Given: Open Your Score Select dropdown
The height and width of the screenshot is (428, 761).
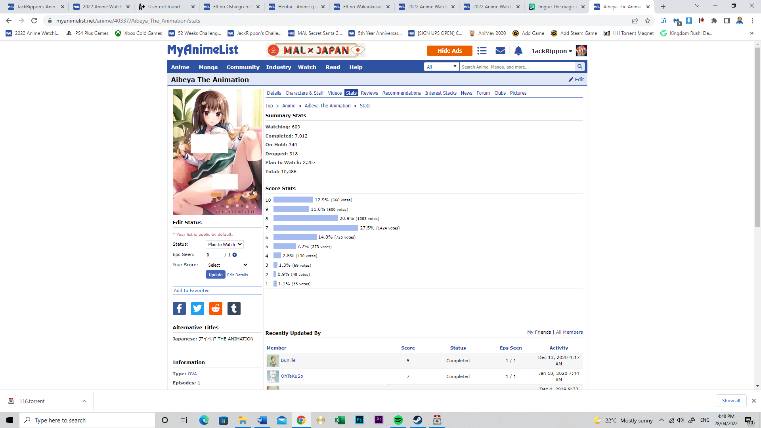Looking at the screenshot, I should pyautogui.click(x=227, y=265).
